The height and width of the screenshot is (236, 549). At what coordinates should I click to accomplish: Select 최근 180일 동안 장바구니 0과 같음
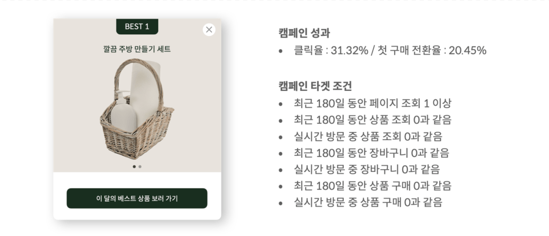pos(372,153)
